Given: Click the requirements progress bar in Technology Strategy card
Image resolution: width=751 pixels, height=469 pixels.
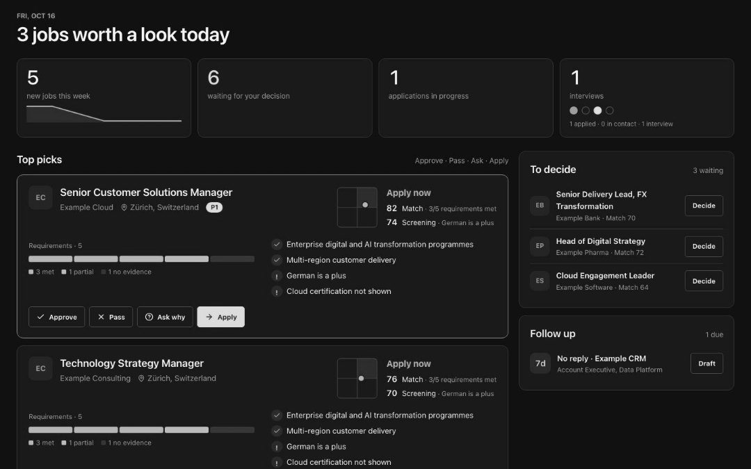Looking at the screenshot, I should click(x=141, y=430).
